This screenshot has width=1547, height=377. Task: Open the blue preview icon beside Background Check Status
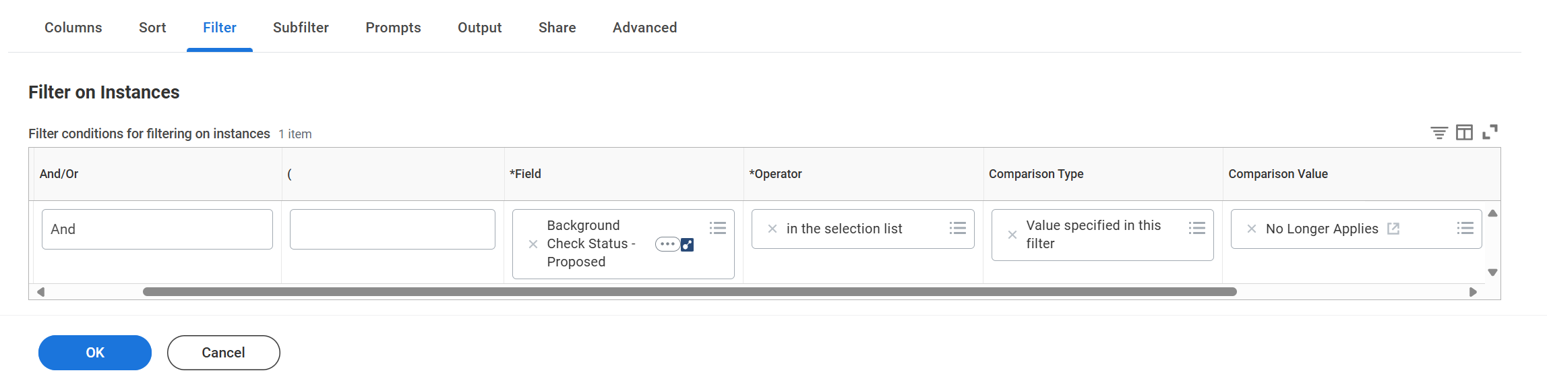point(688,245)
